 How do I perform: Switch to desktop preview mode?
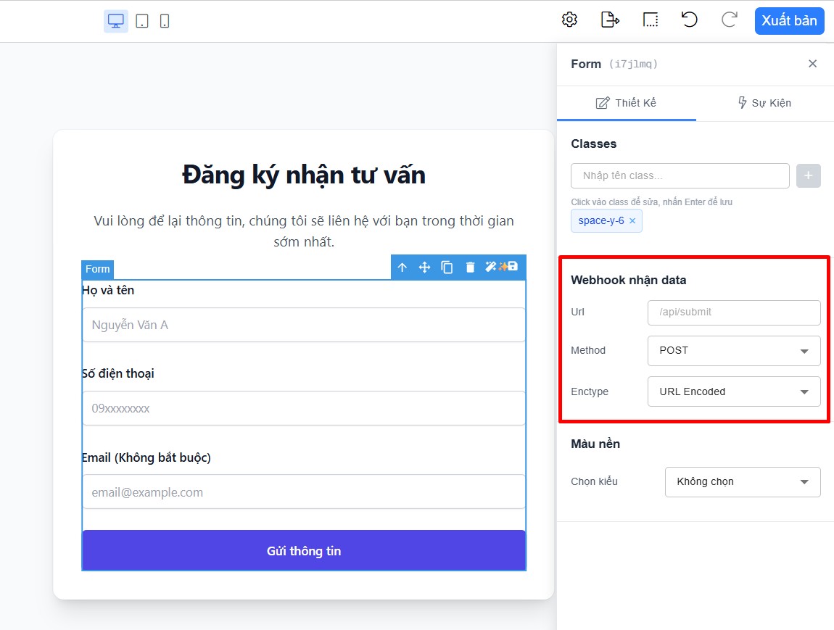(x=115, y=21)
